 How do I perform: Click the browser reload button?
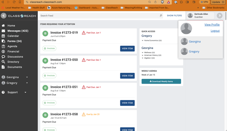pos(14,2)
